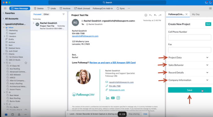Expand the Vendors folder
Image resolution: width=213 pixels, height=117 pixels.
[x=4, y=36]
